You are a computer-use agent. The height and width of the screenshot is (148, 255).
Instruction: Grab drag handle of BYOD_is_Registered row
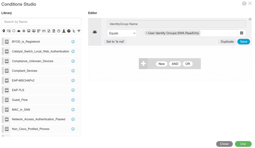pyautogui.click(x=3, y=42)
